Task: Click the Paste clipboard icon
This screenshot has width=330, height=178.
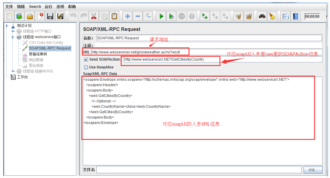Action: [x=114, y=16]
